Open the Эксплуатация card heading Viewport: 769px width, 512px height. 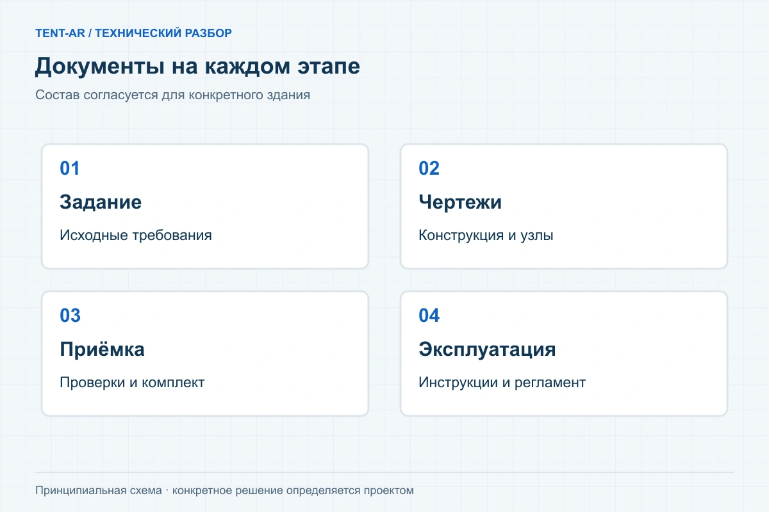click(x=487, y=349)
